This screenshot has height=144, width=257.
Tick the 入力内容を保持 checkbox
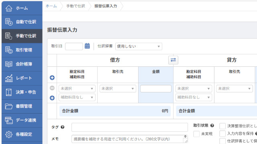pos(222,134)
